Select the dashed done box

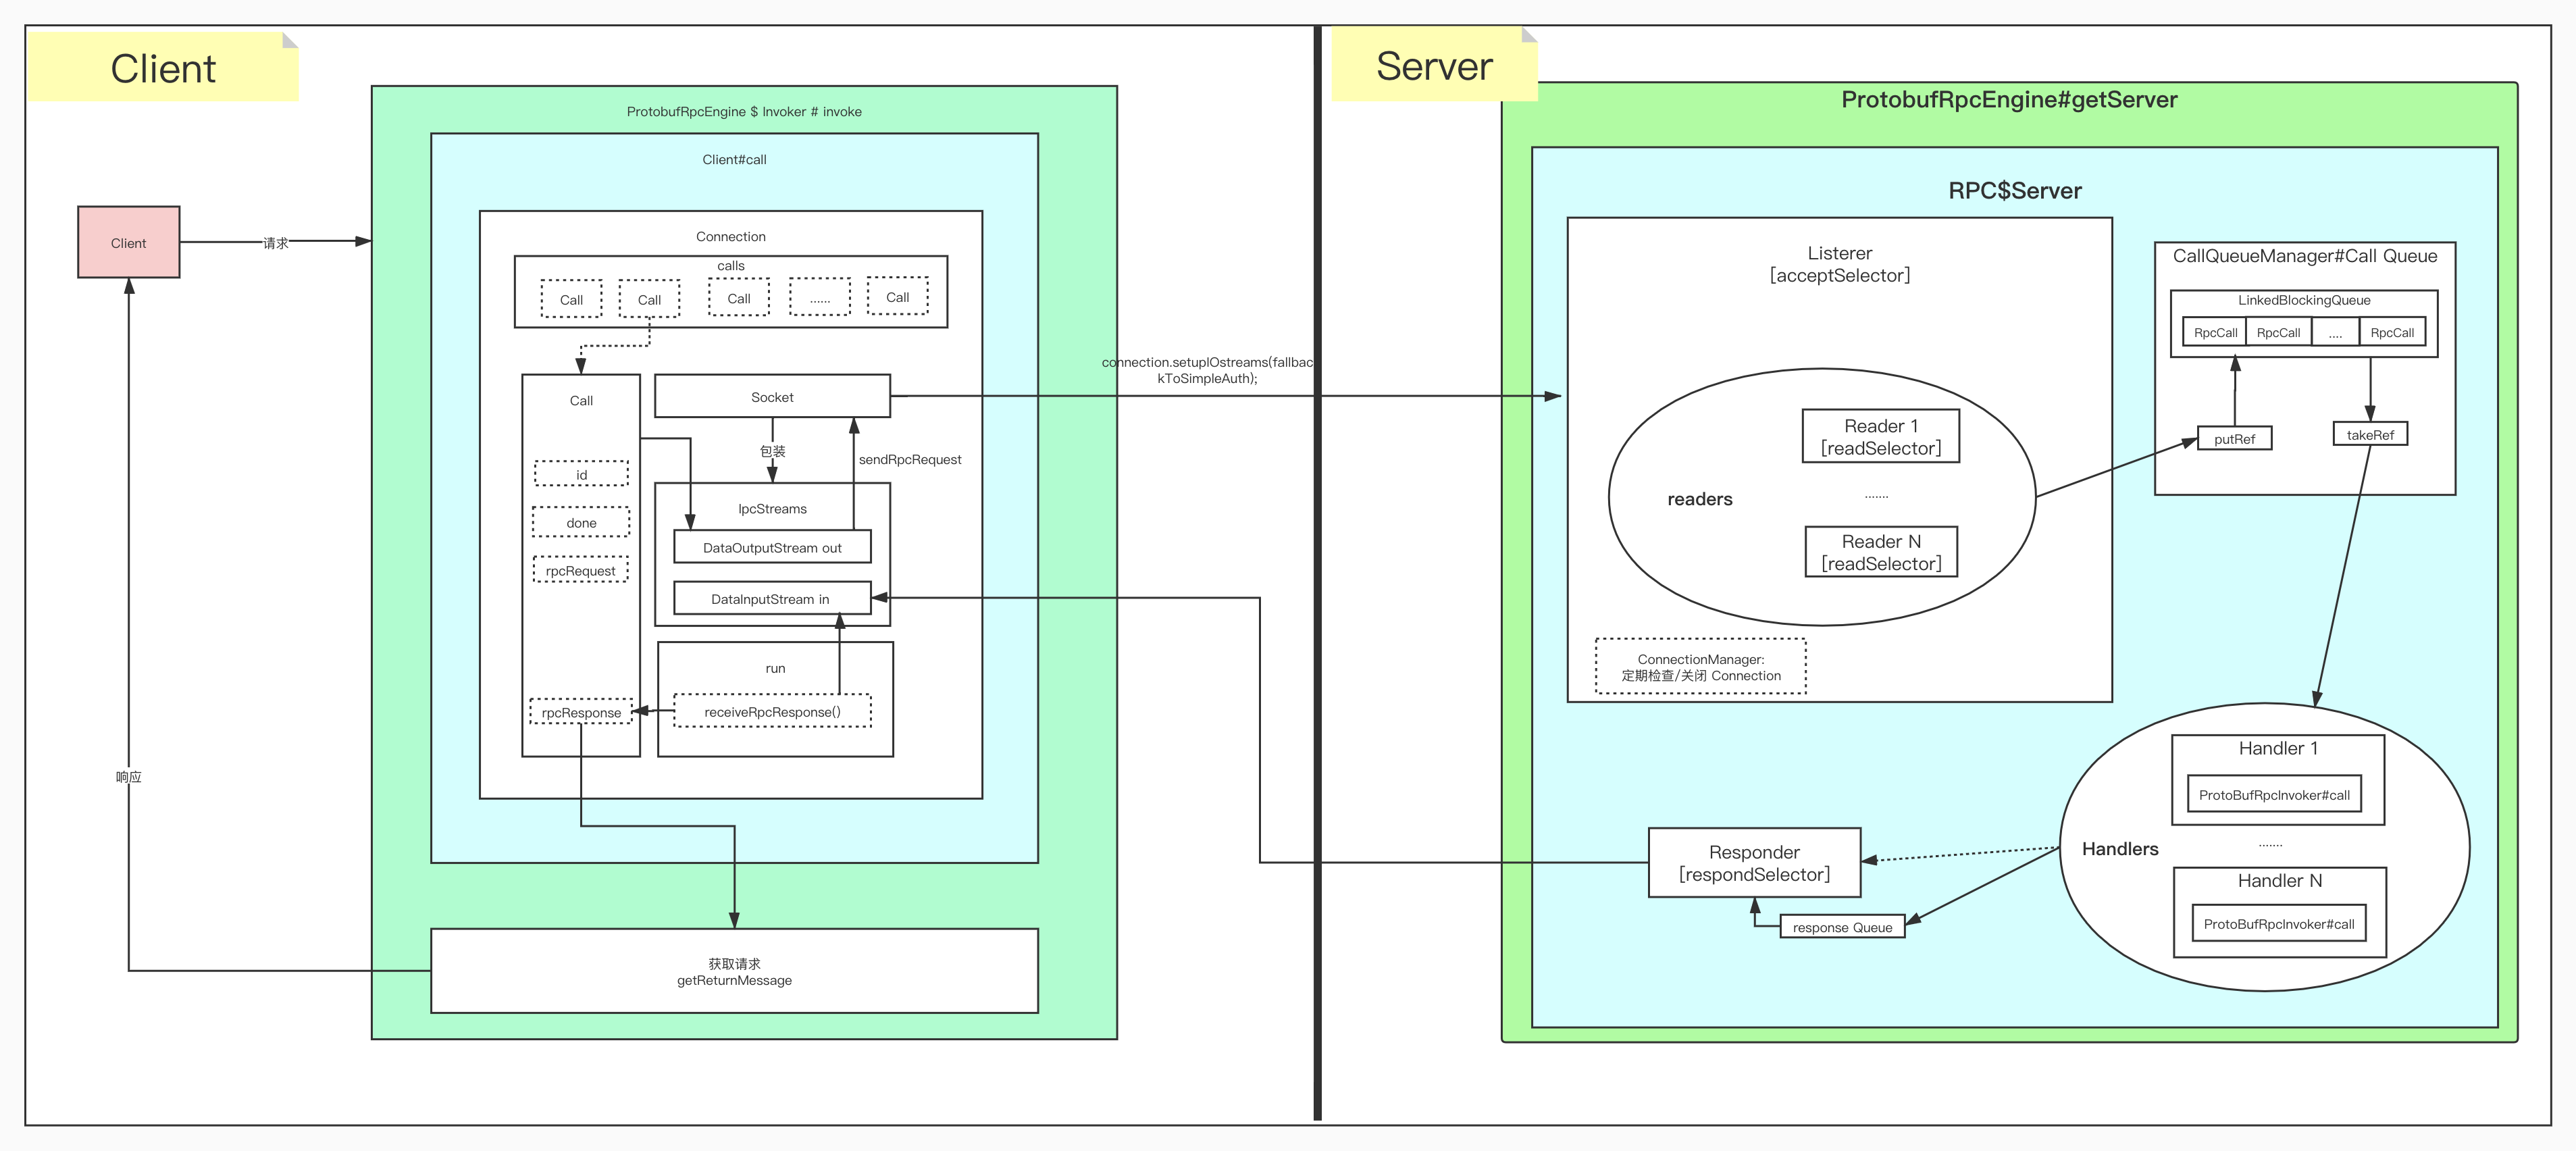[581, 522]
